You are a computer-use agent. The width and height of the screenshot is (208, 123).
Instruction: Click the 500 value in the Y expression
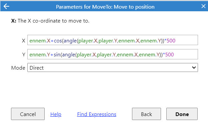(169, 55)
